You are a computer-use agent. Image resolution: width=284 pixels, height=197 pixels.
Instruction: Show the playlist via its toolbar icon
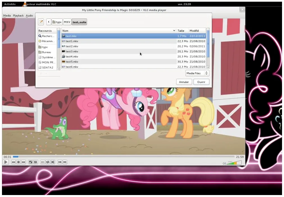pyautogui.click(x=42, y=162)
